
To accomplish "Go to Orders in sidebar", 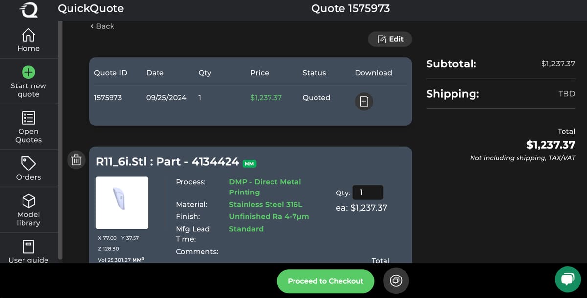I will click(28, 169).
